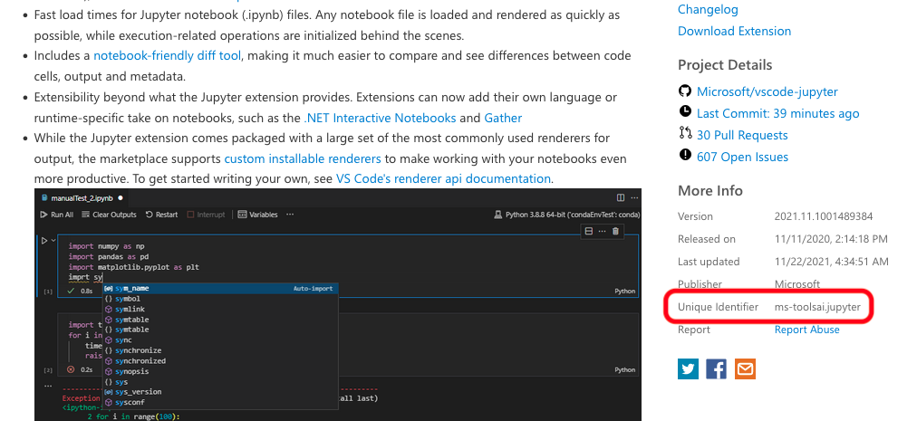Click the green success checkmark at 0.8s
917x421 pixels.
pyautogui.click(x=71, y=291)
